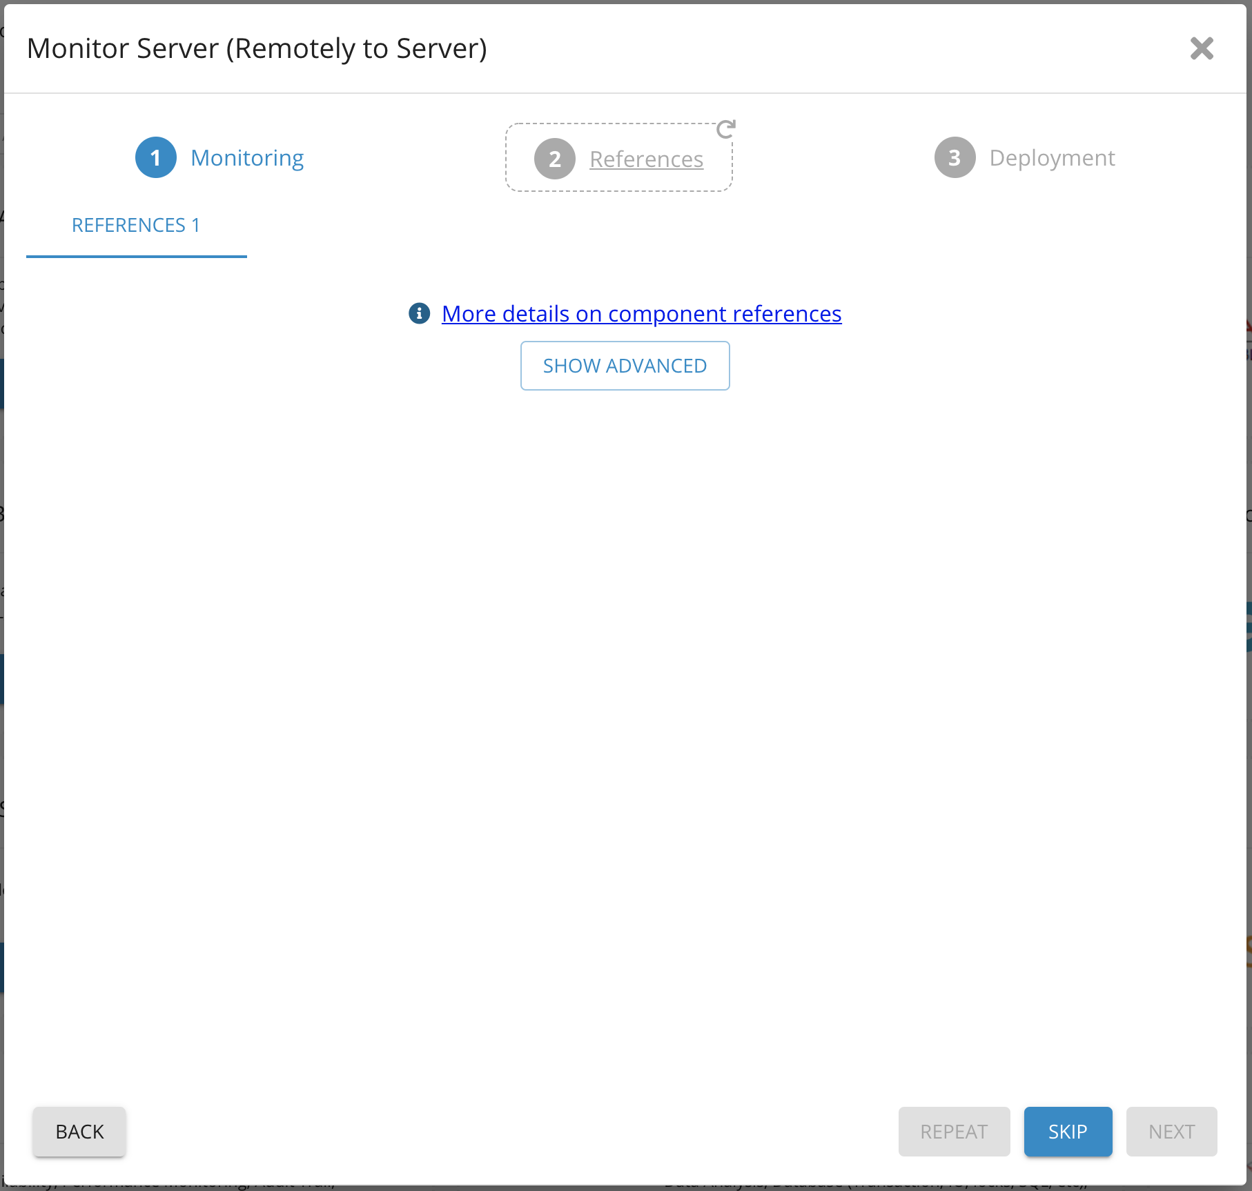Open the underlined References step
Screen dimensions: 1252x1191
point(646,159)
